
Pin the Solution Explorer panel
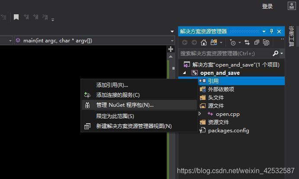coord(272,31)
